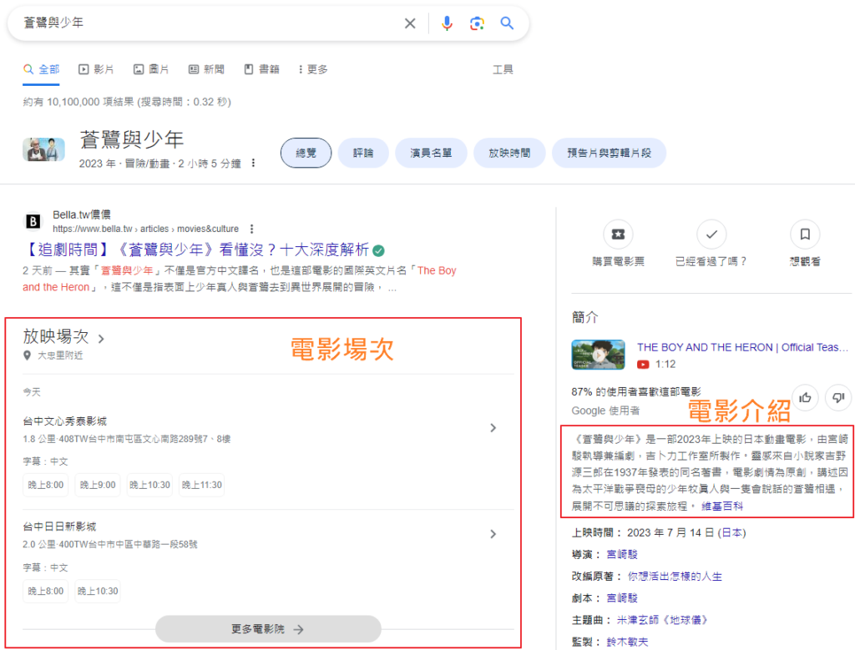Pick the 晚上9:00 showtime at 台中文心秀泰影城
The width and height of the screenshot is (855, 650).
pyautogui.click(x=98, y=485)
